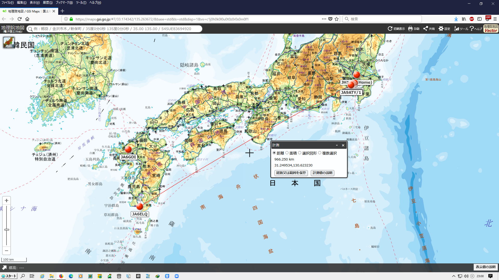Open the Firefox downloads panel
Screen dimensions: 499x280
point(456,19)
